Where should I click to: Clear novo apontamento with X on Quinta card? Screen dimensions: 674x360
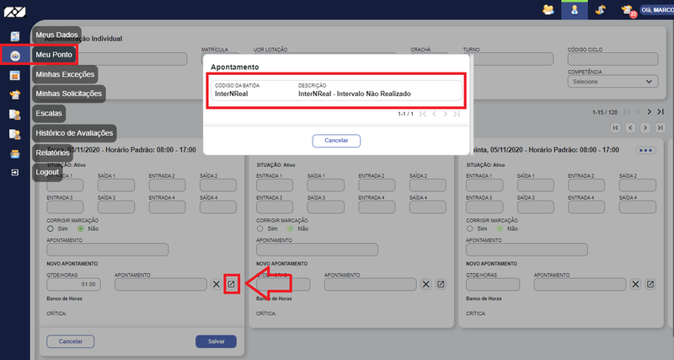635,284
